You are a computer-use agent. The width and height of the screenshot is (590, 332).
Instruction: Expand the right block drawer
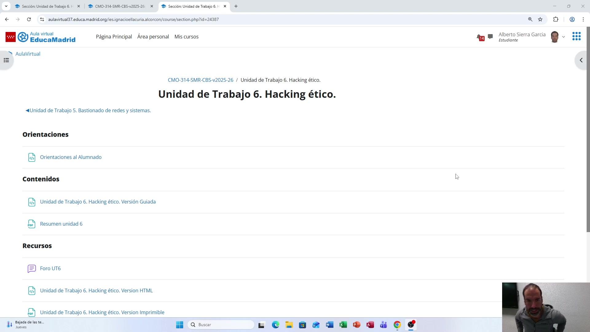581,60
